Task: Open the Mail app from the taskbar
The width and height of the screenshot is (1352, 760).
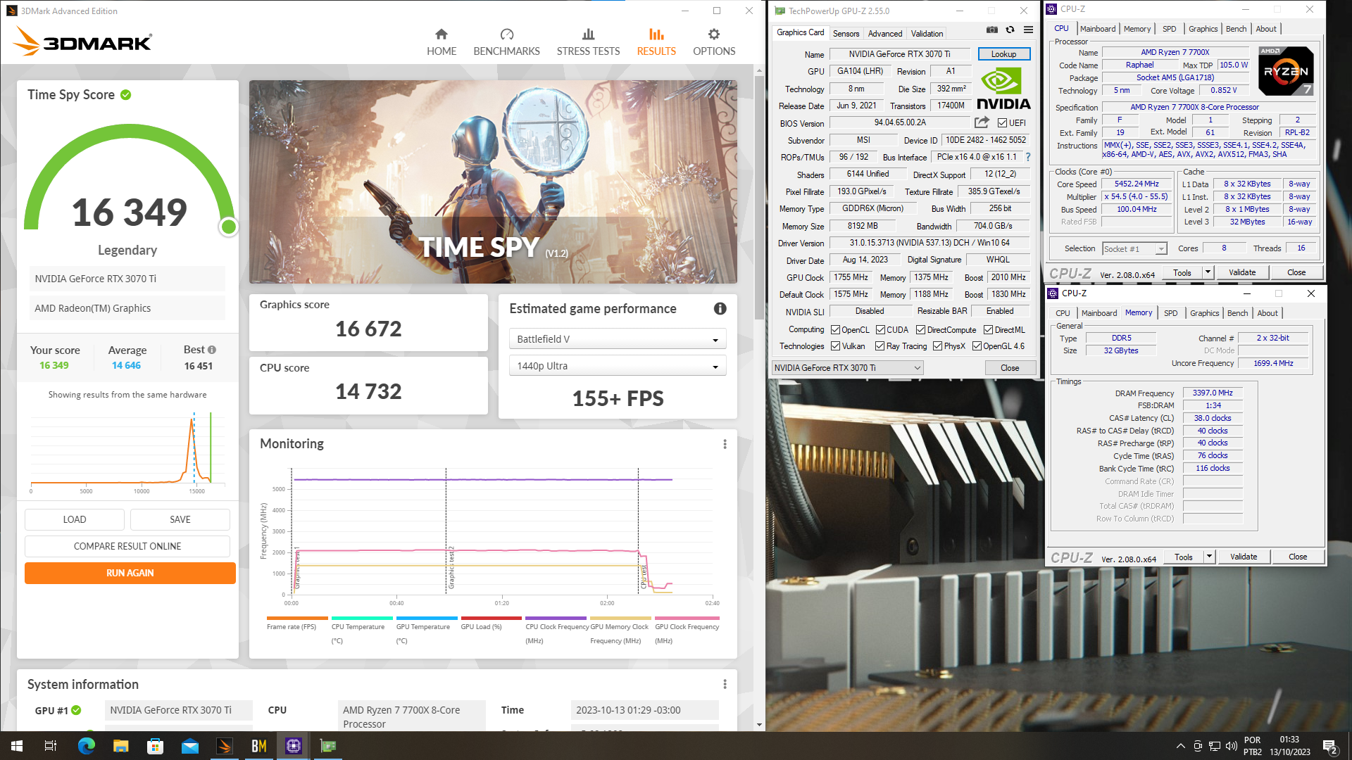Action: tap(189, 746)
